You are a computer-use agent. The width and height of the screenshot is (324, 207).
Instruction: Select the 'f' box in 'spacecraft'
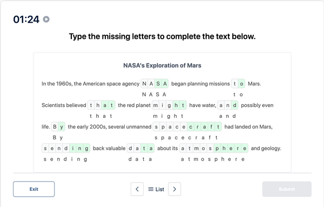click(x=211, y=127)
